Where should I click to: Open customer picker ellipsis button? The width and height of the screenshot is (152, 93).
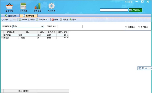(42, 26)
